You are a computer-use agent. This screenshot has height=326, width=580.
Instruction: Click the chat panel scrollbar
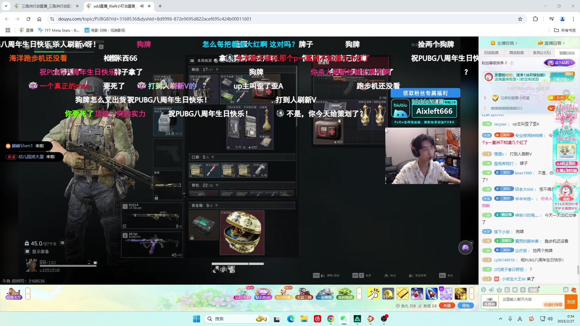pos(578,270)
